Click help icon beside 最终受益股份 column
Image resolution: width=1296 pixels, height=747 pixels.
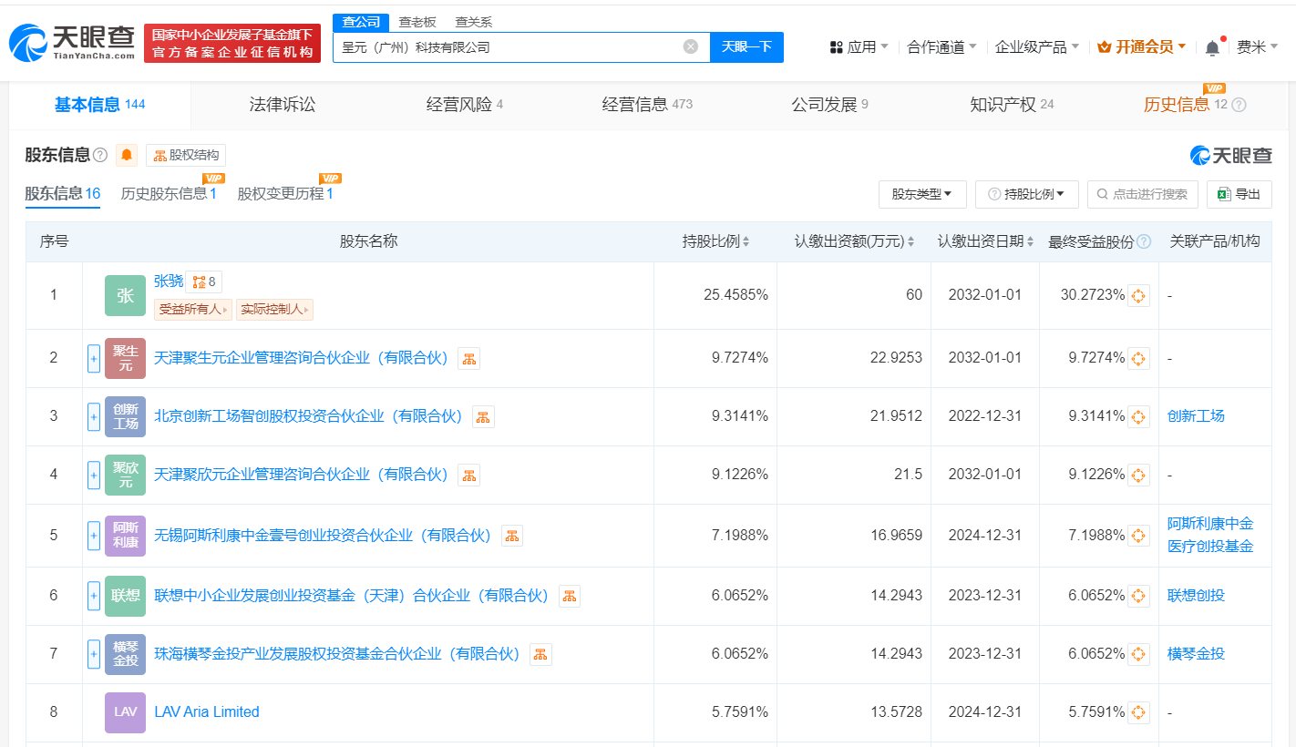tap(1144, 241)
